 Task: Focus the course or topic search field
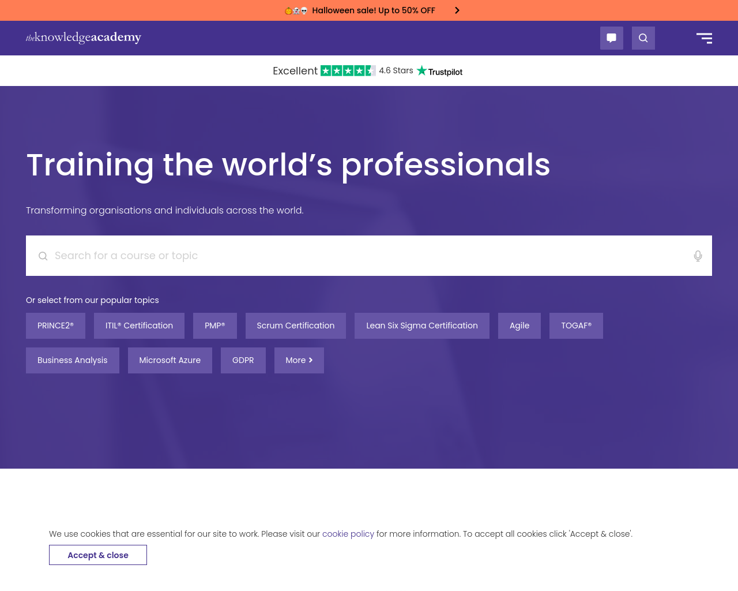click(369, 256)
